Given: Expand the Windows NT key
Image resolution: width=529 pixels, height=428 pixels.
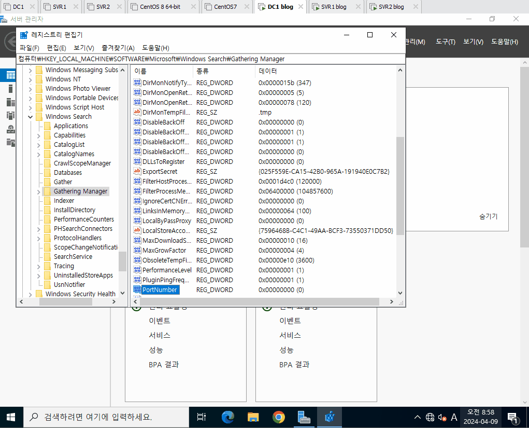Looking at the screenshot, I should pos(31,80).
